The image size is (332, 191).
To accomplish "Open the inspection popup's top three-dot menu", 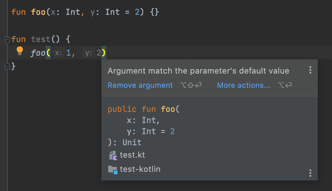I will (x=310, y=70).
